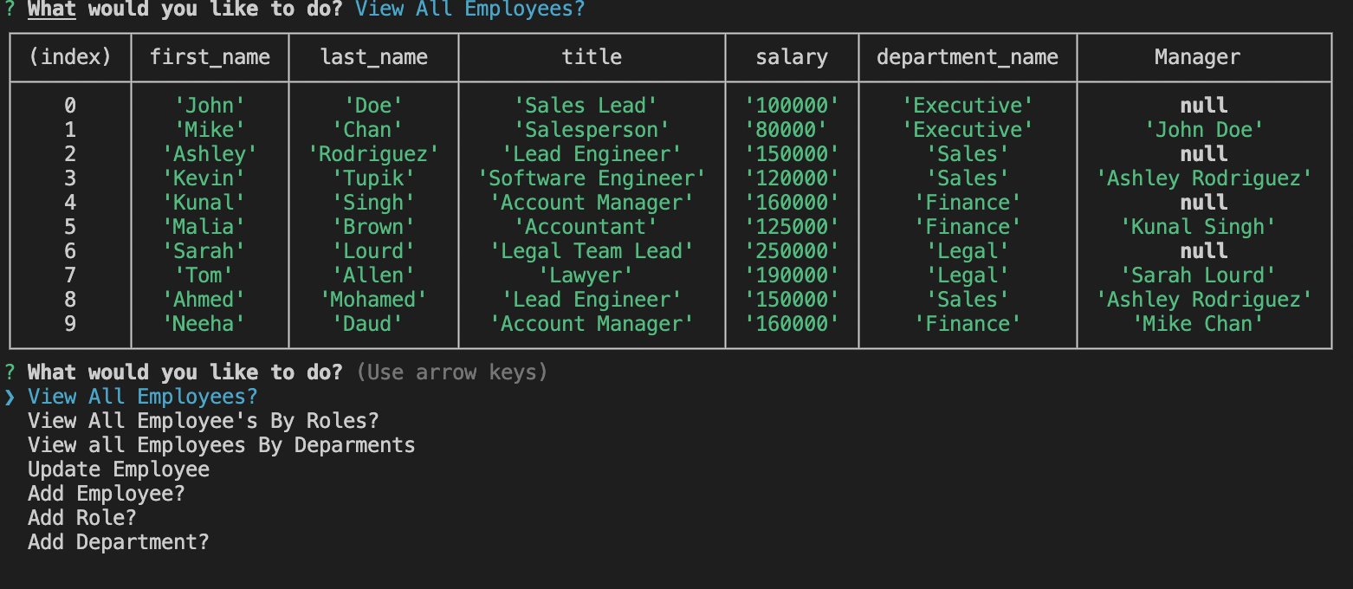Image resolution: width=1353 pixels, height=589 pixels.
Task: Click the 'Brown' last name cell
Action: [x=373, y=227]
